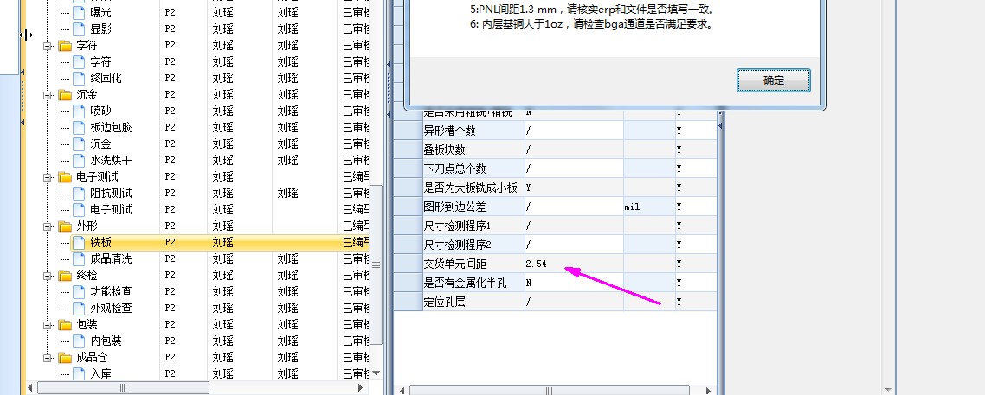
Task: Click the 外形 folder icon
Action: coord(65,226)
